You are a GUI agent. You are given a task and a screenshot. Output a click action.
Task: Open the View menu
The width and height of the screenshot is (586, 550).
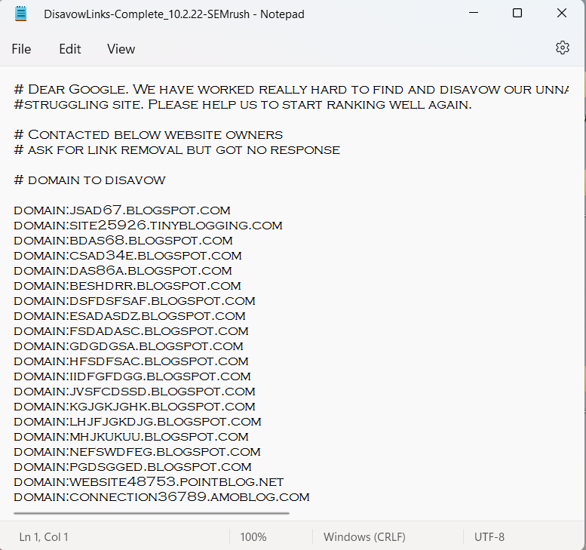[121, 49]
